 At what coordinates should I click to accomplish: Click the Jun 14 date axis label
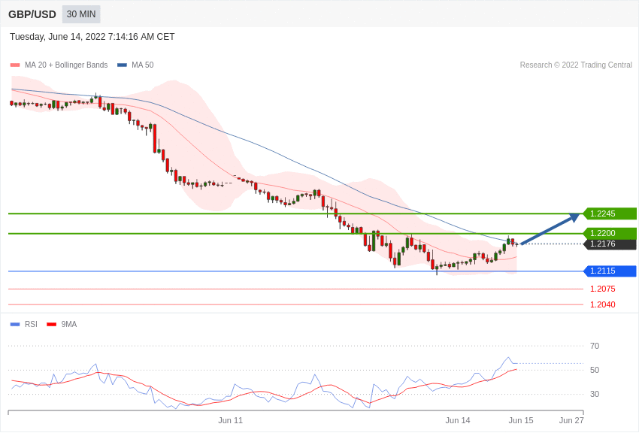pos(458,420)
